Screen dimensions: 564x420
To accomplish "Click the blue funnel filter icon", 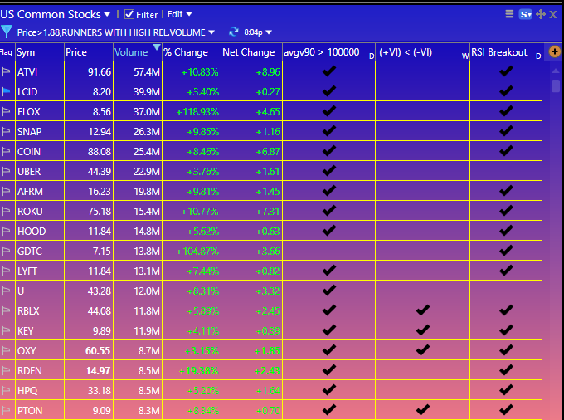I will (7, 32).
